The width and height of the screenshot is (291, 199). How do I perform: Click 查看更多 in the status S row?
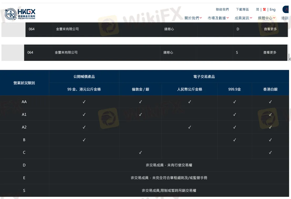[270, 53]
